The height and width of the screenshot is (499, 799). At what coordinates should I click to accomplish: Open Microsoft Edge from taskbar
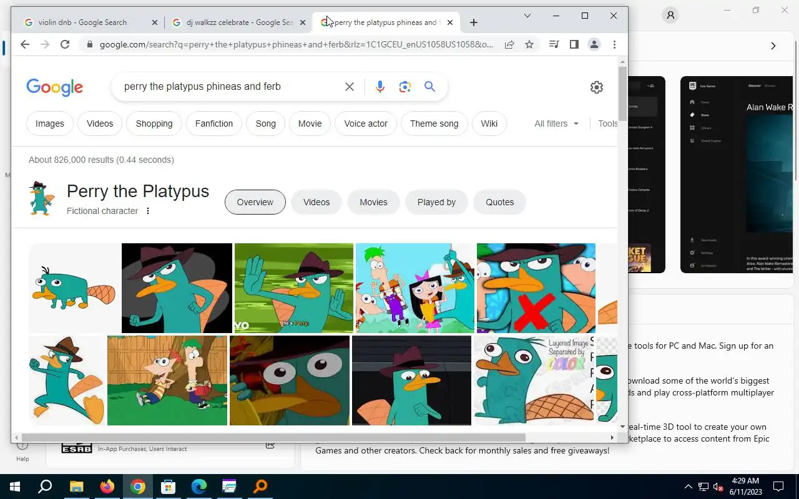pos(199,487)
